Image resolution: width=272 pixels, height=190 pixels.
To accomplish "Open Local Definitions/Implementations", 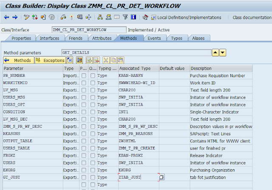I will coord(186,17).
